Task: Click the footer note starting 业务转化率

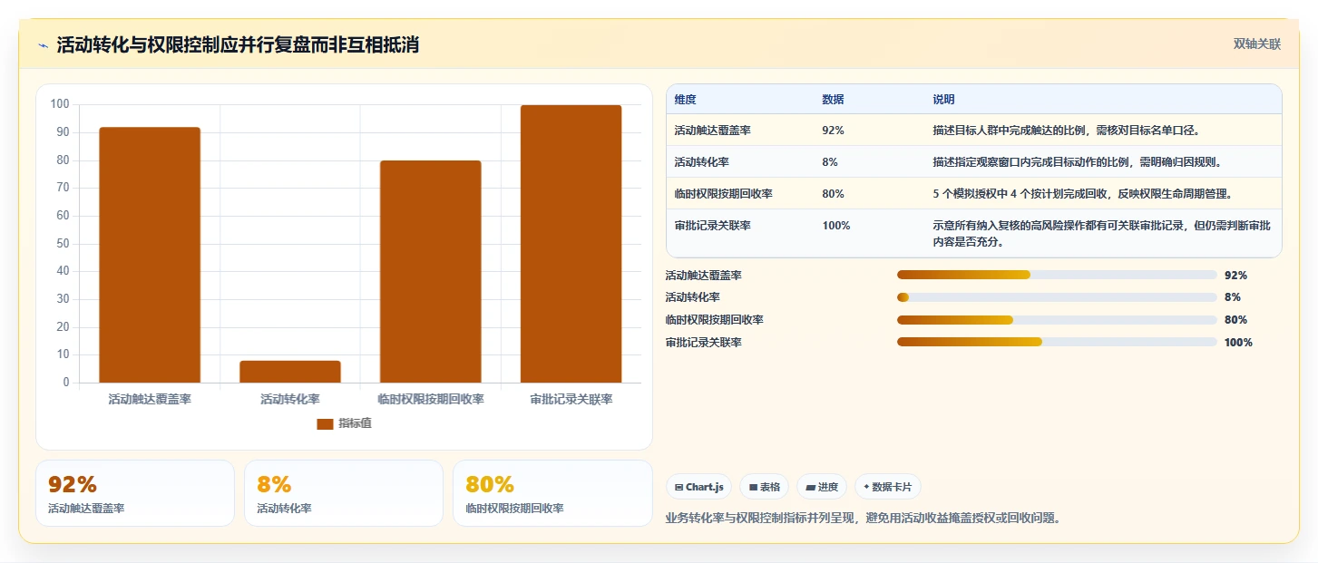Action: coord(863,518)
